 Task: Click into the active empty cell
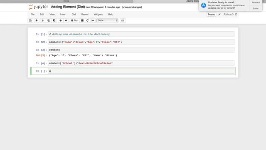coord(141,71)
